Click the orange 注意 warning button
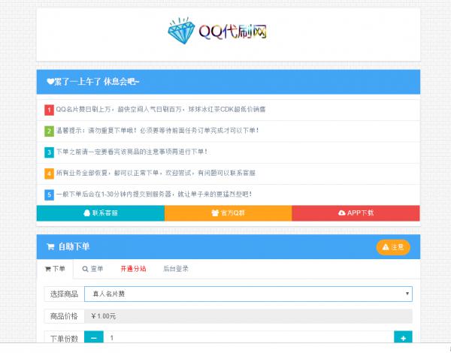Screen dimensions: 451x353 point(393,247)
